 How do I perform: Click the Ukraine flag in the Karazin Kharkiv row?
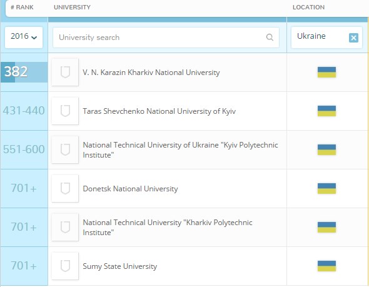(326, 73)
